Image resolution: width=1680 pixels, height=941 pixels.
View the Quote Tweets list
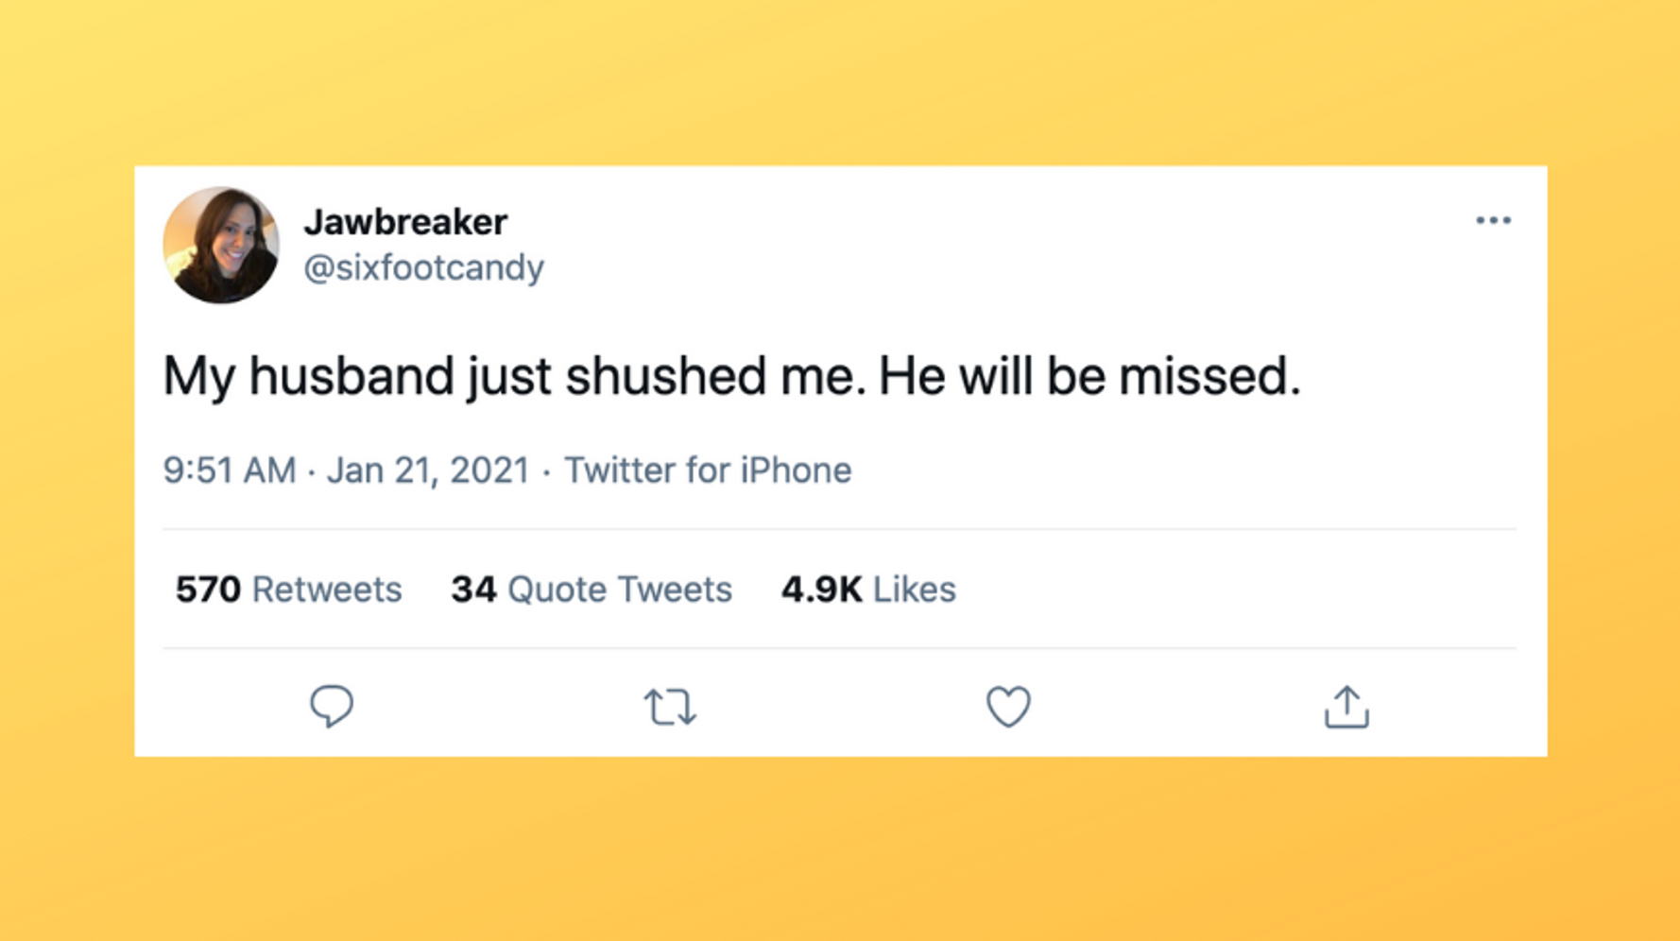620,590
